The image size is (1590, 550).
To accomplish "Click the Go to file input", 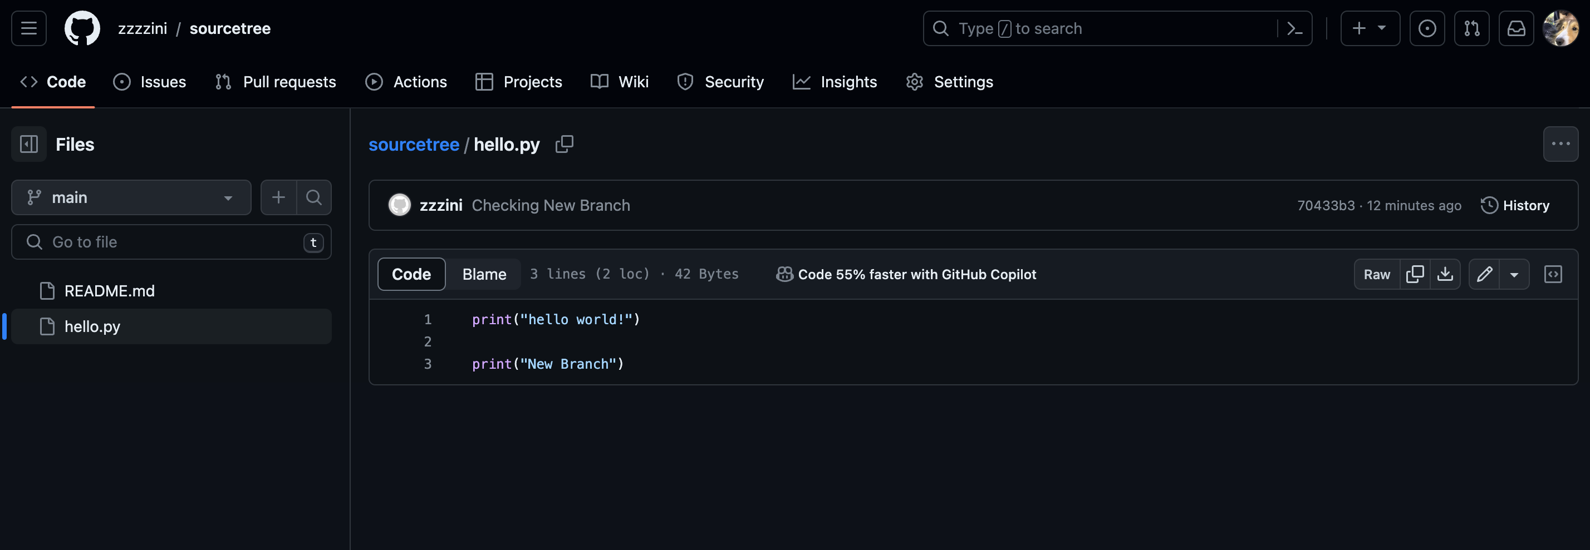I will coord(171,242).
